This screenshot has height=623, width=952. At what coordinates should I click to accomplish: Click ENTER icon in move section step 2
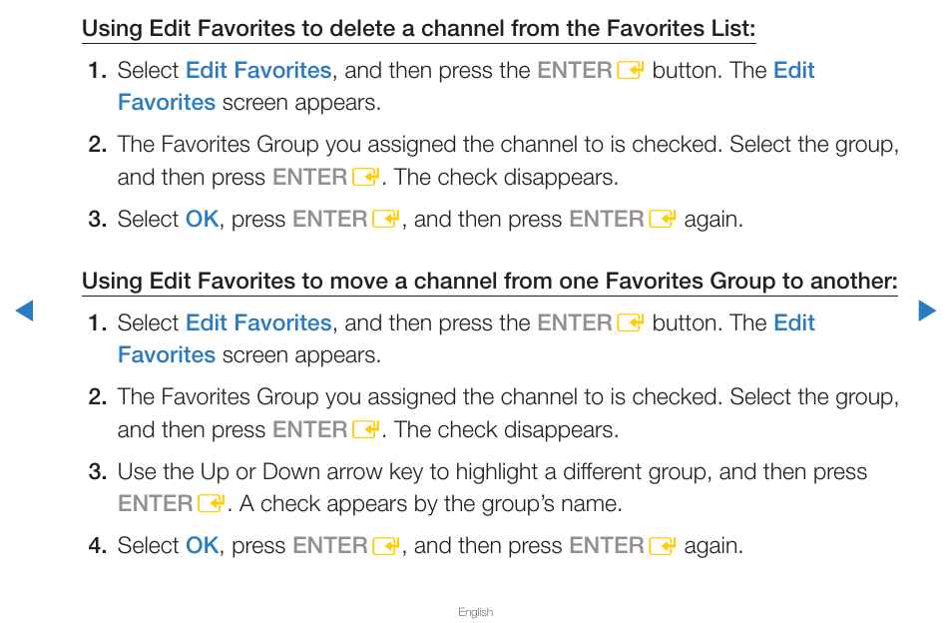(365, 430)
